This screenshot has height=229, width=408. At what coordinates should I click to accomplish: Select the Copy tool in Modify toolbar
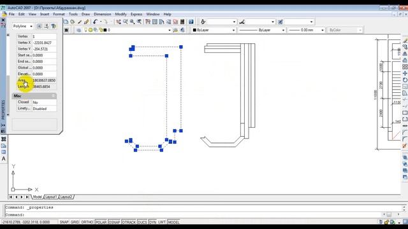pos(405,47)
